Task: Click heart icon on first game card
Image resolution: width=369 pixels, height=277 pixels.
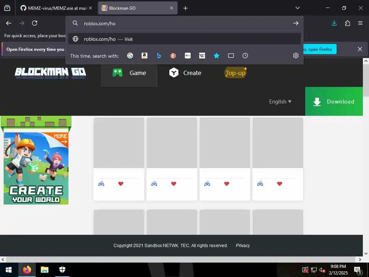Action: pyautogui.click(x=121, y=184)
